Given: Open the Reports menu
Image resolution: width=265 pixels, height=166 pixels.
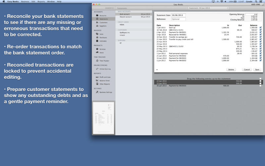Looking at the screenshot, I should (41, 1).
